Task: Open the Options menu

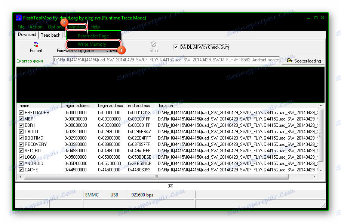Action: pos(55,27)
